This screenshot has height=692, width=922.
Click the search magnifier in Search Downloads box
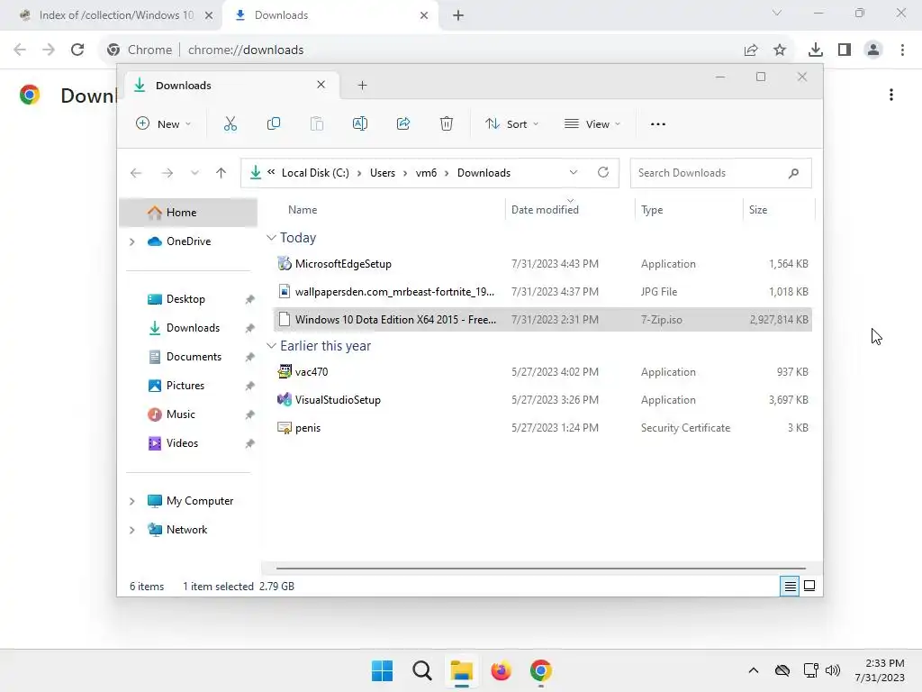pos(793,173)
